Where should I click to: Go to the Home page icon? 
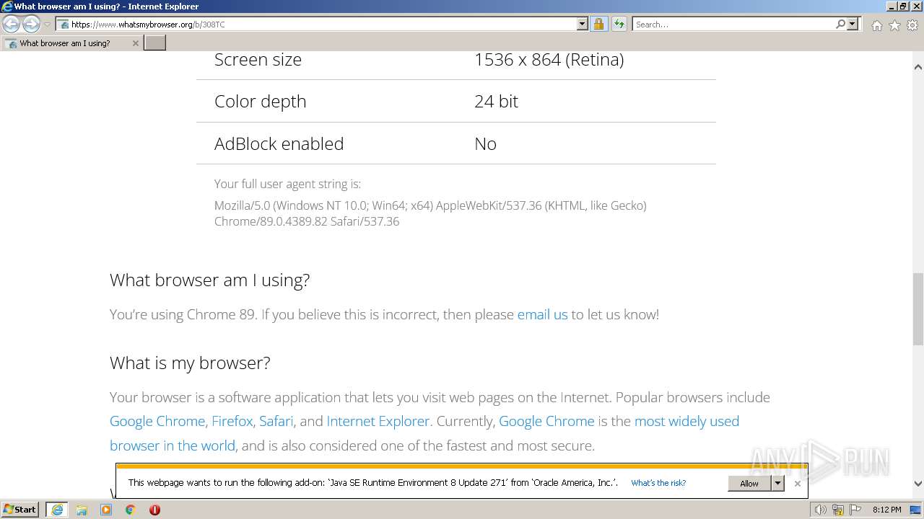coord(876,25)
